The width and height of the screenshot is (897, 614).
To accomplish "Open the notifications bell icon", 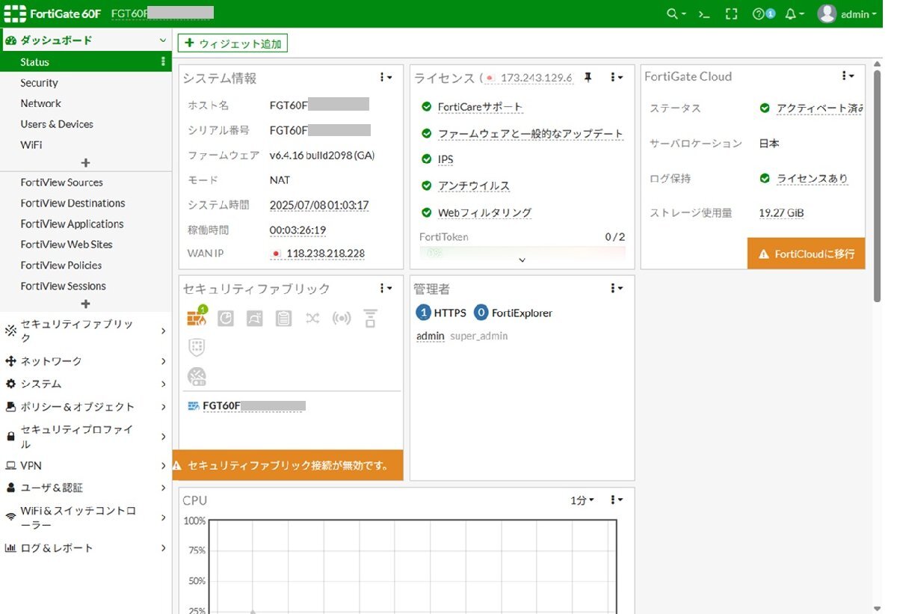I will coord(791,14).
